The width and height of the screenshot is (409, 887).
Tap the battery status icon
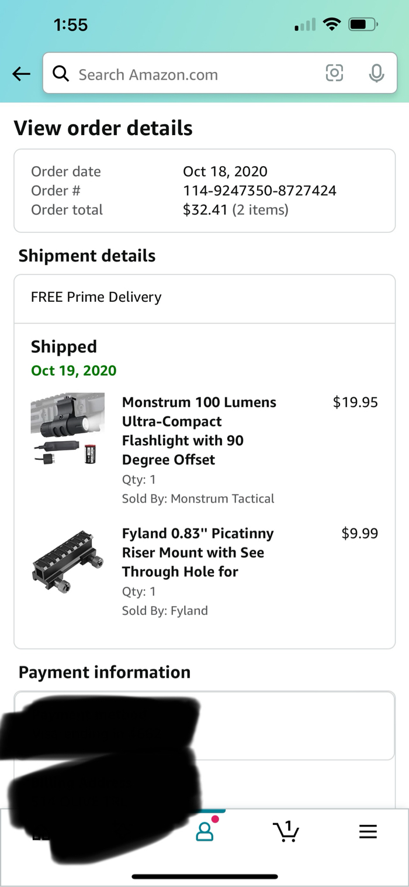363,25
